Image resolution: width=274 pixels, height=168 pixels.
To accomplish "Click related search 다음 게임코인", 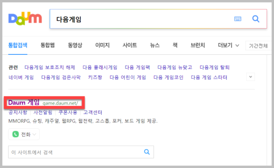I will tap(168, 77).
